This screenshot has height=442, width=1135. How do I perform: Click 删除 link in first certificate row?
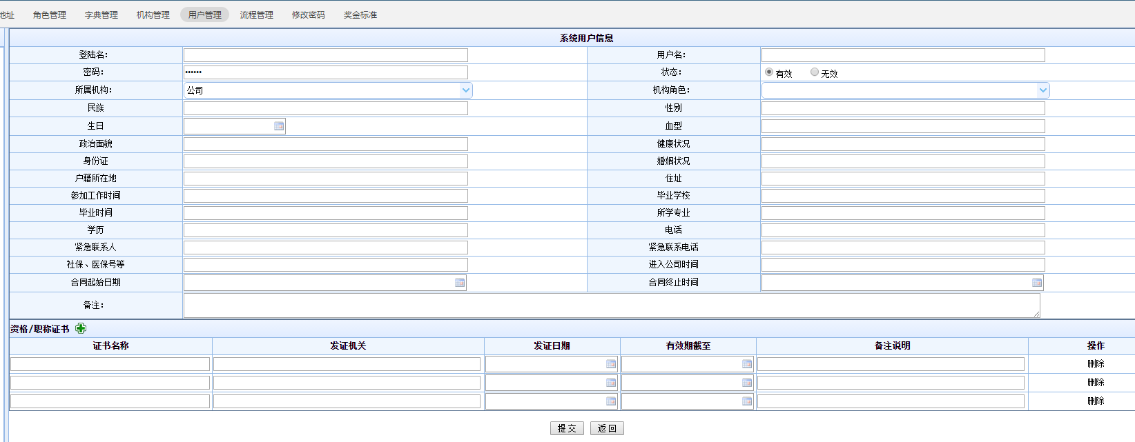pos(1096,364)
